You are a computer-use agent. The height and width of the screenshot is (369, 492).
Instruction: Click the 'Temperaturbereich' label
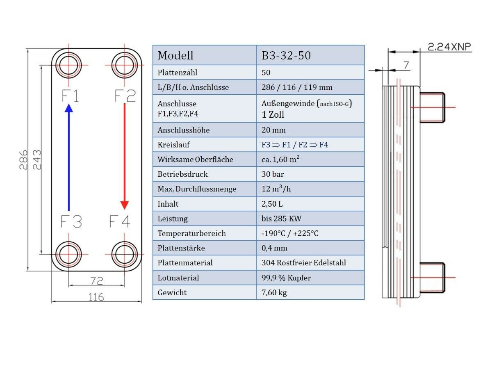pos(191,233)
